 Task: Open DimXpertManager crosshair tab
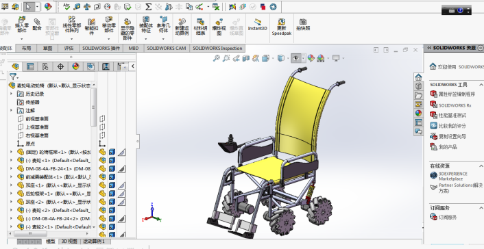click(x=60, y=66)
